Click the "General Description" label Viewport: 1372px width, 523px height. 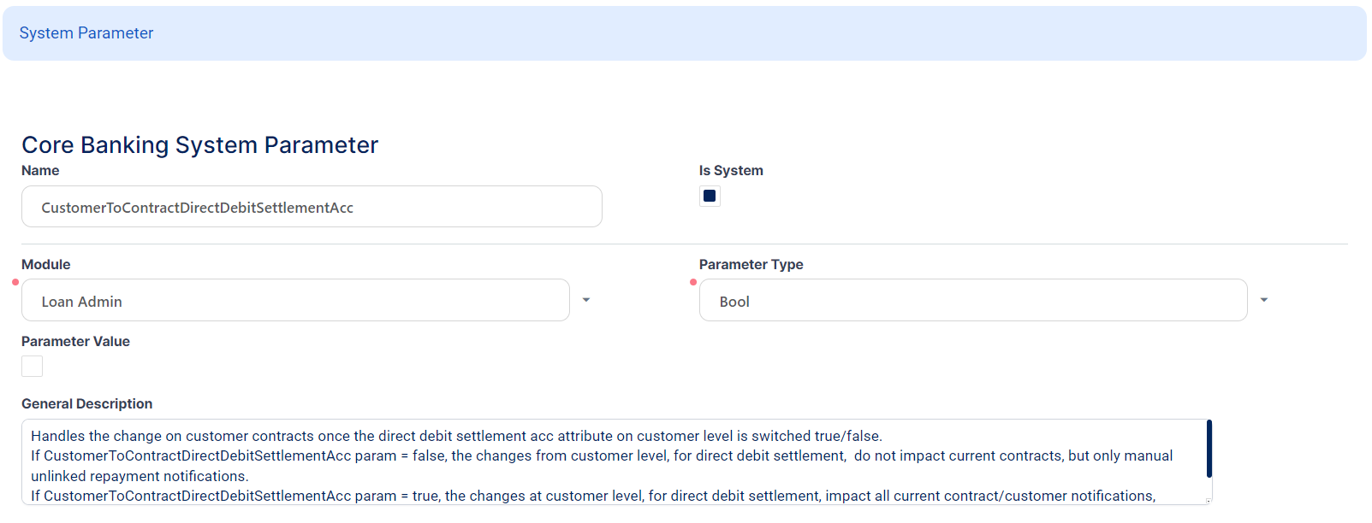point(86,404)
